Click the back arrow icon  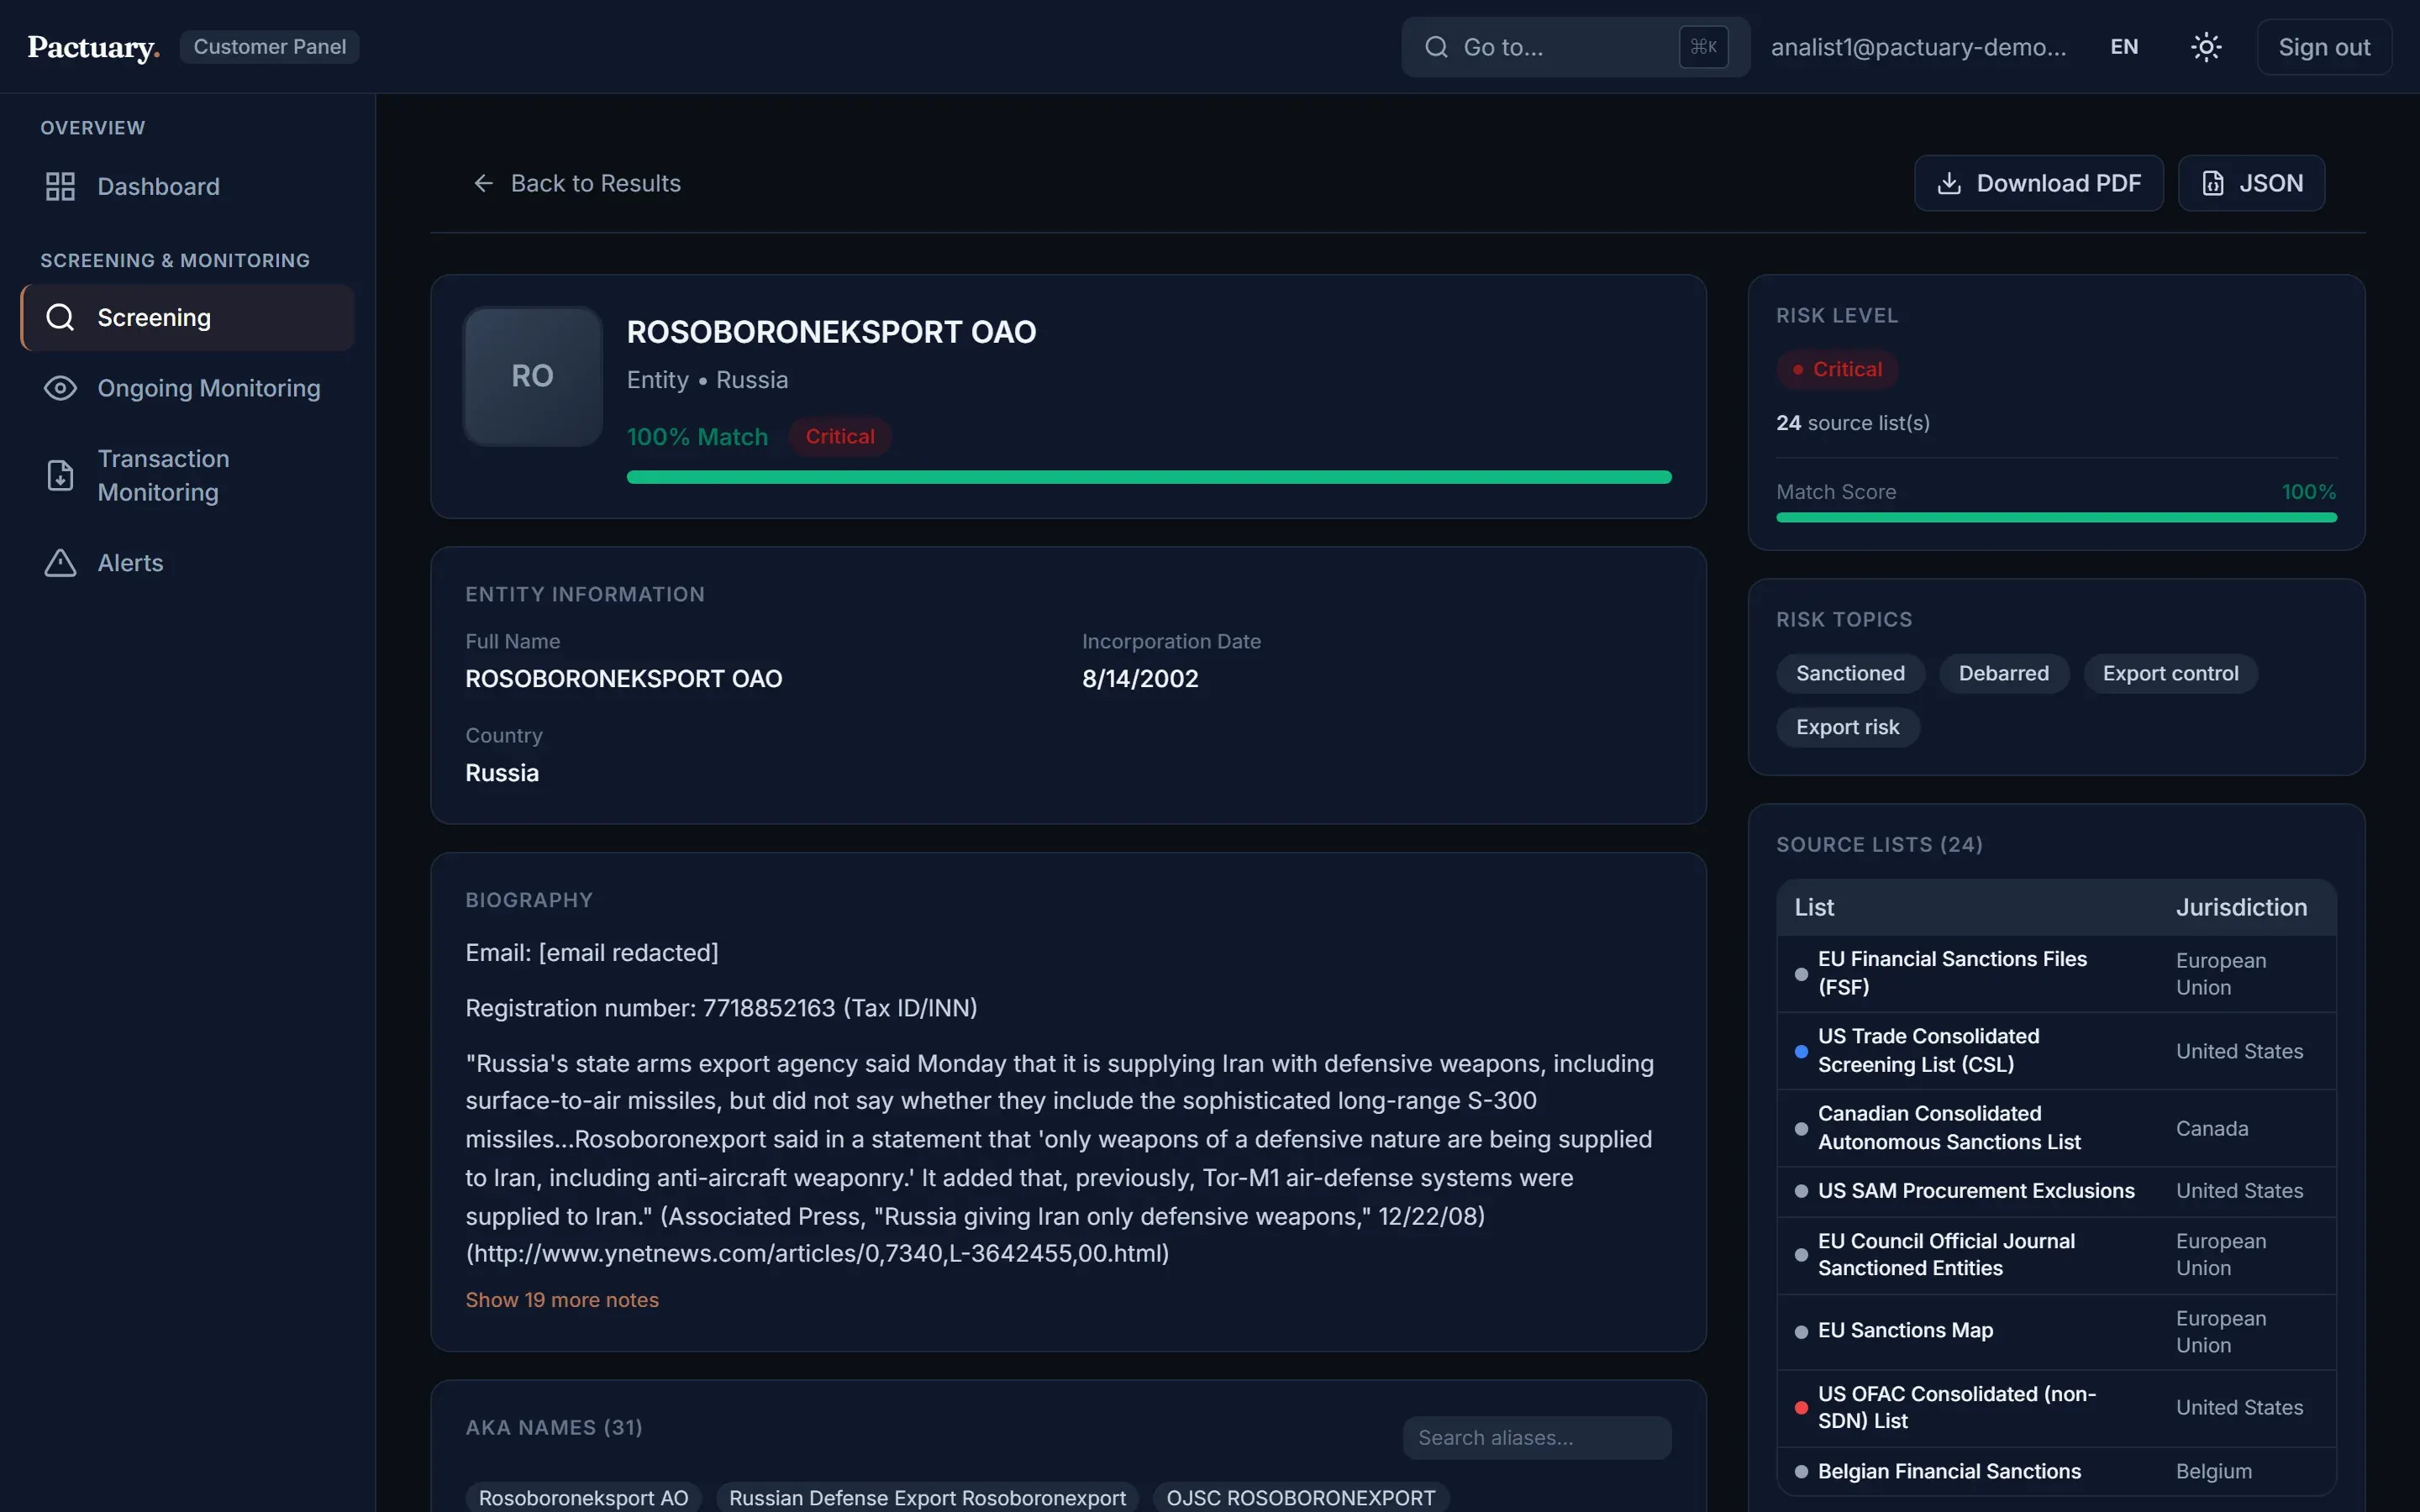(483, 183)
